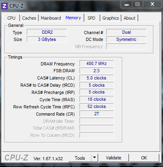Click the 2T Command Rate value

tap(97, 114)
